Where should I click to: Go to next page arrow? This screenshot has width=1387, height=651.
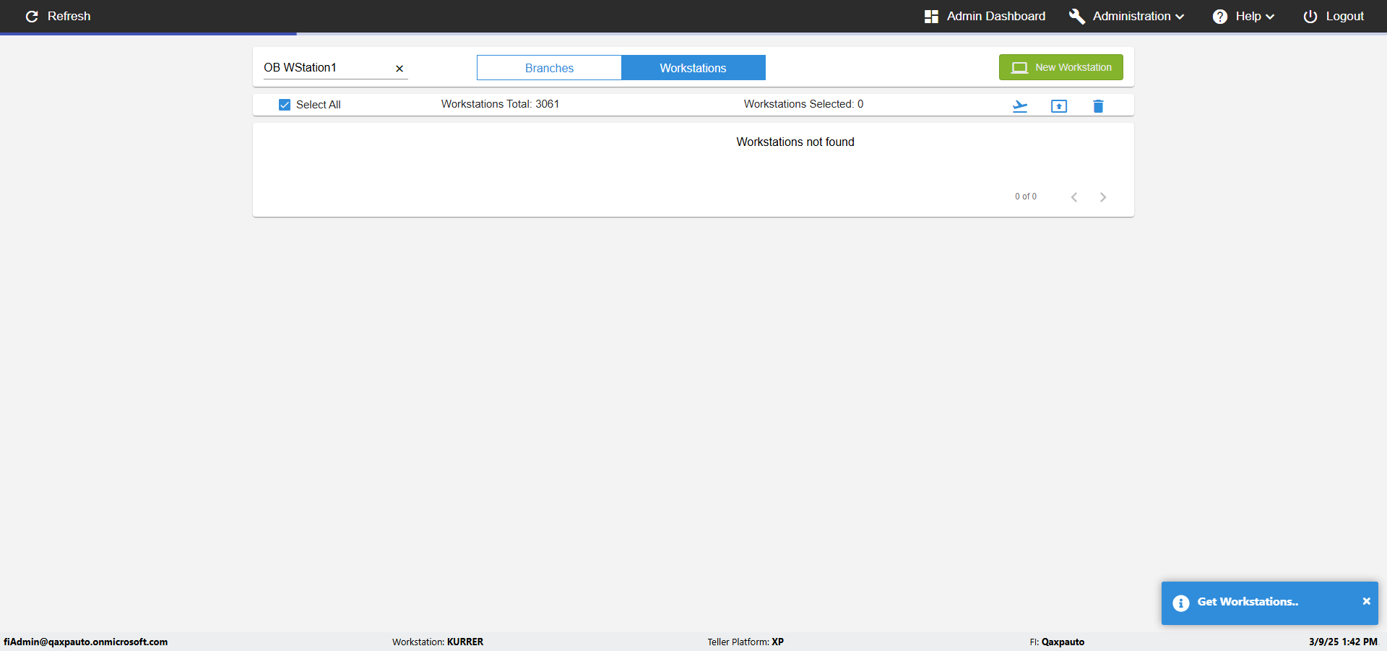point(1103,197)
